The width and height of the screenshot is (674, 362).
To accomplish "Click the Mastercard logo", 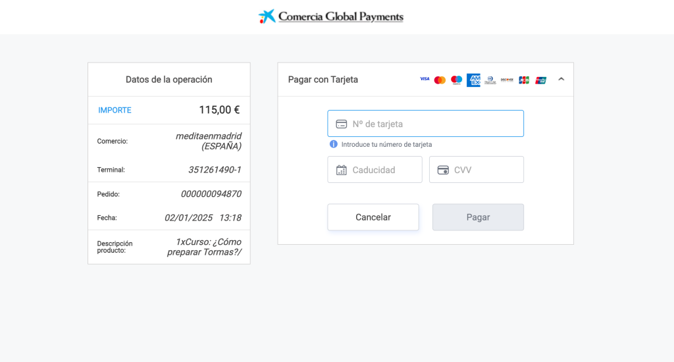I will point(440,80).
